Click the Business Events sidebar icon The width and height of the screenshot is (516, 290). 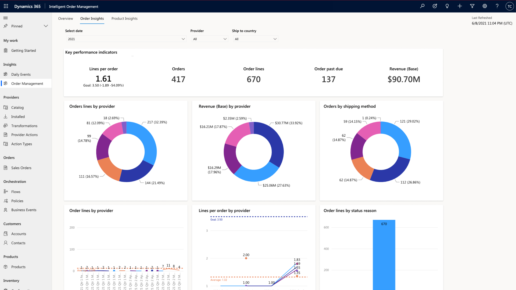click(x=6, y=210)
